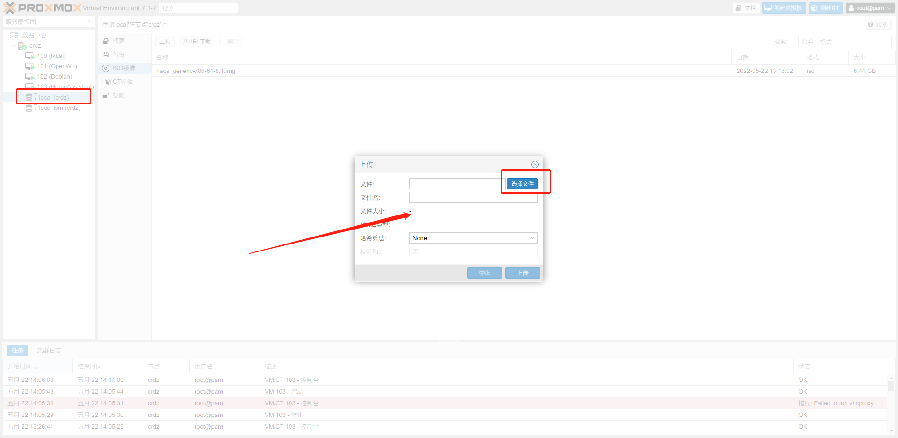Click the Proxmox logo icon
The height and width of the screenshot is (438, 898).
pos(10,8)
